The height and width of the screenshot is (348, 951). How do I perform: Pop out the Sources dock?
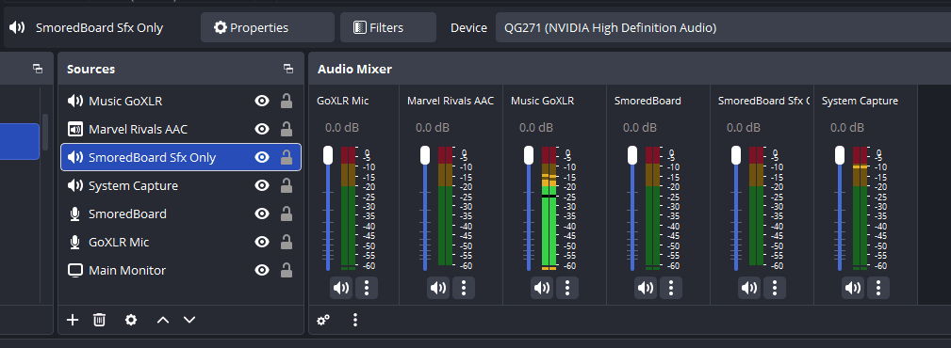[288, 69]
